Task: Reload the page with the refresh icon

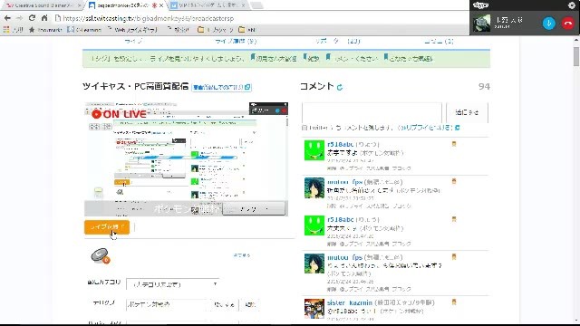Action: pos(32,18)
